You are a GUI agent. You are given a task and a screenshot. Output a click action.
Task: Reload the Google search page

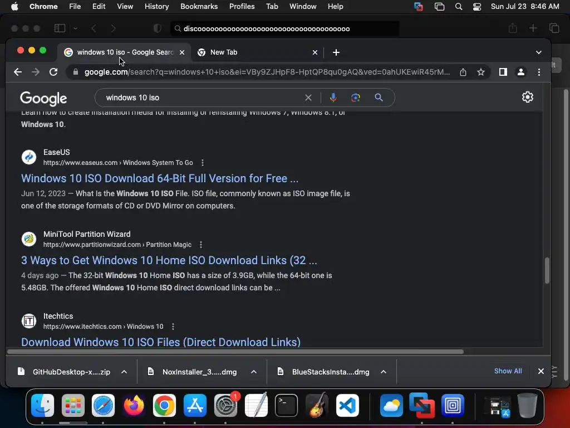tap(53, 72)
